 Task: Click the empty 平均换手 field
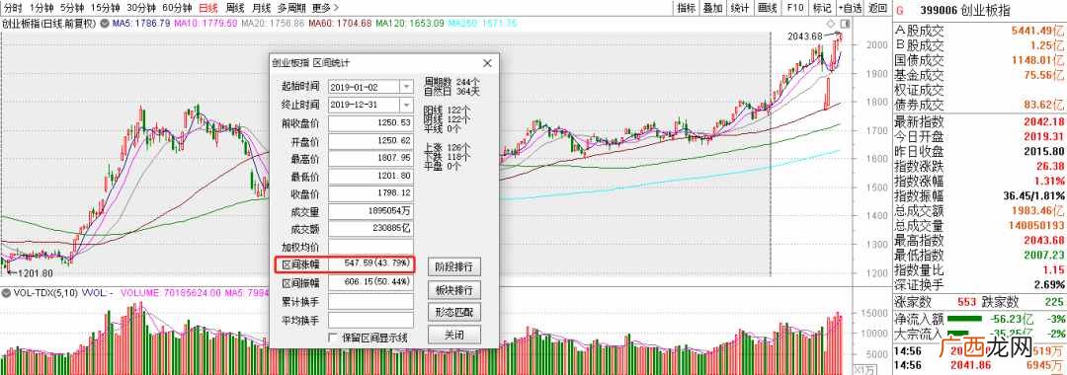370,320
